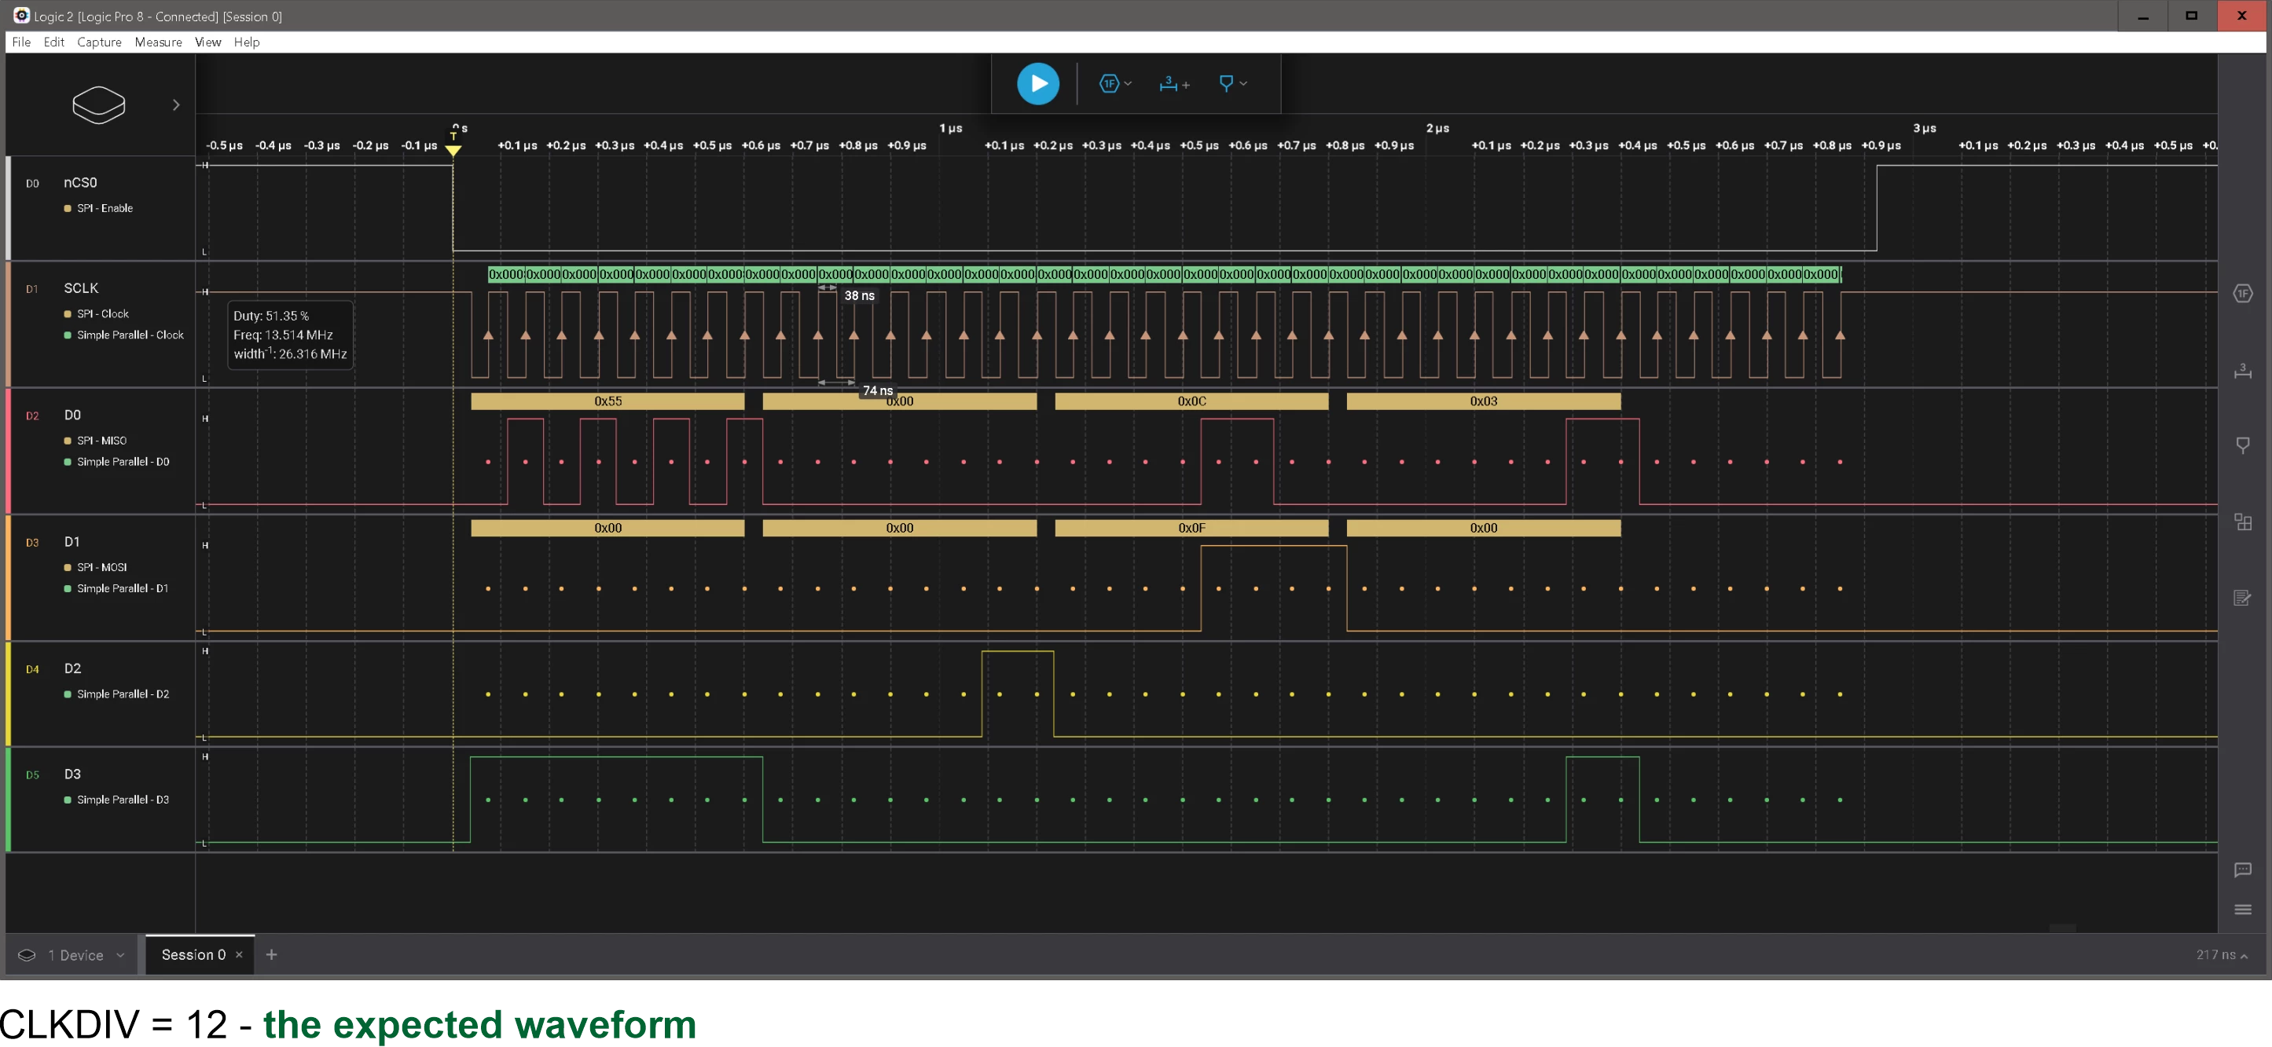Viewport: 2272px width, 1047px height.
Task: Start capture with the blue play button
Action: pos(1038,84)
